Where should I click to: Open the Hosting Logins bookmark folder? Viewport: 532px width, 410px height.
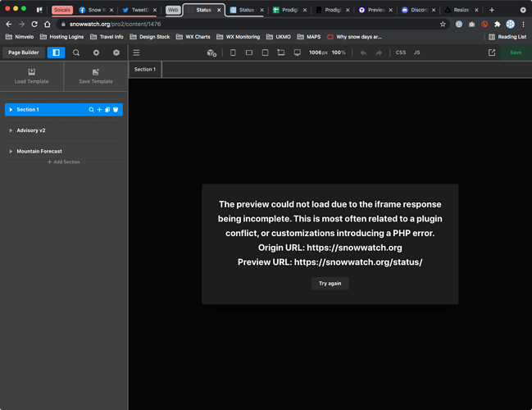61,37
